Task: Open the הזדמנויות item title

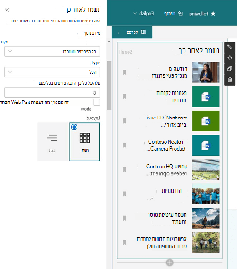Action: [x=172, y=191]
